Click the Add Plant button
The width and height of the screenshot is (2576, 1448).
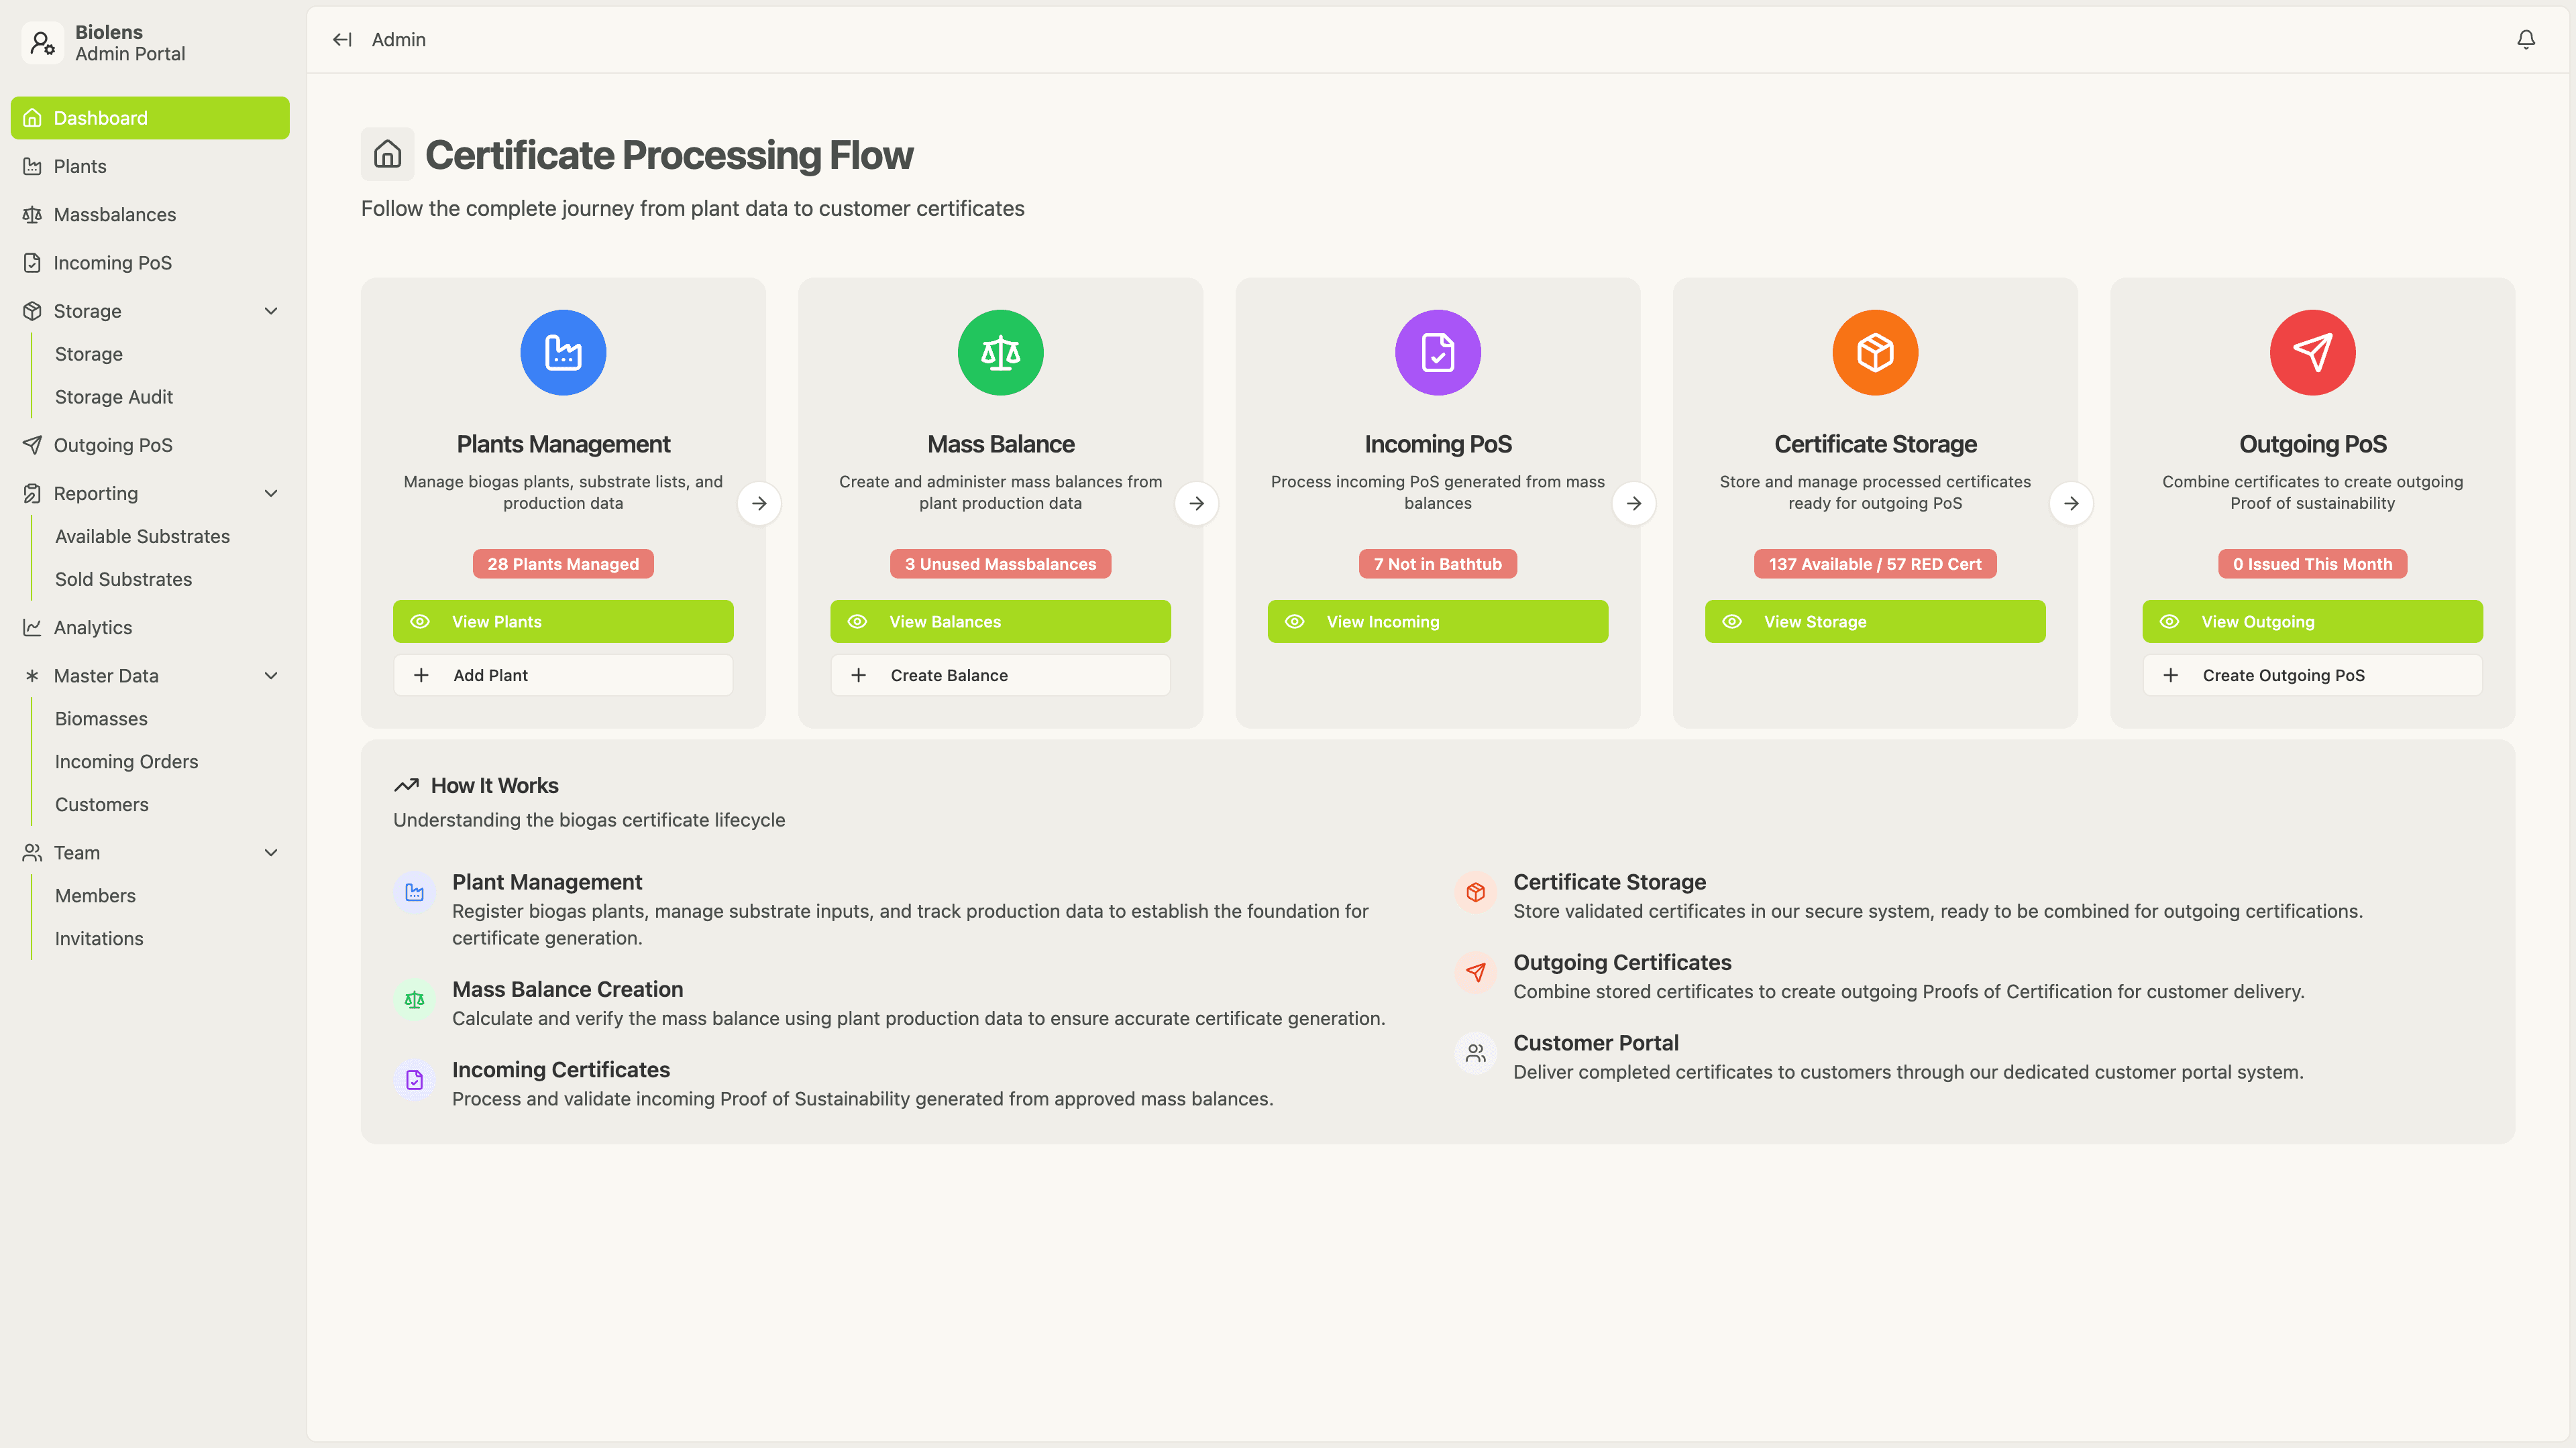[x=562, y=674]
